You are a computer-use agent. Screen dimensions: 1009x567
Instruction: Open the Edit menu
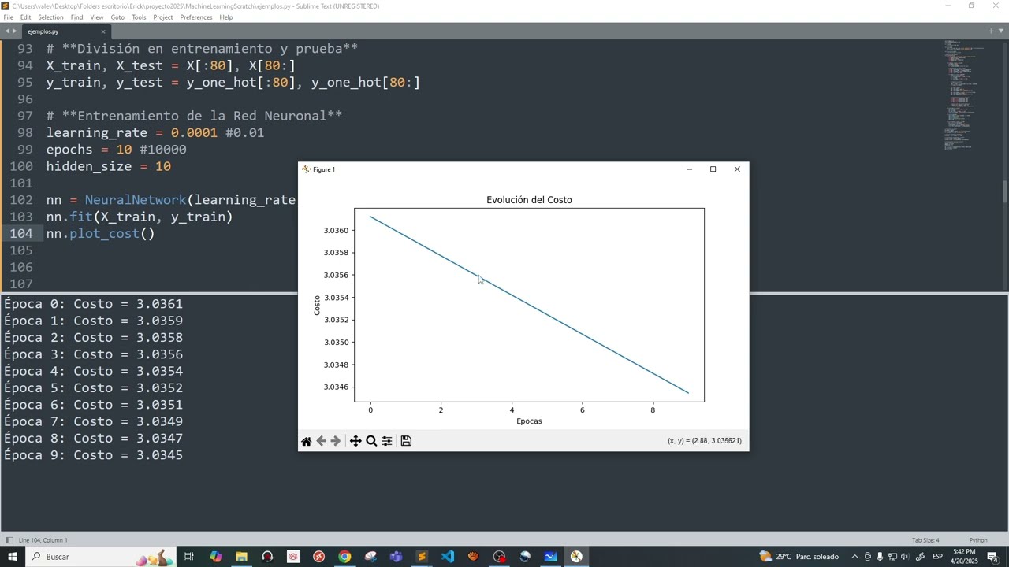point(26,17)
